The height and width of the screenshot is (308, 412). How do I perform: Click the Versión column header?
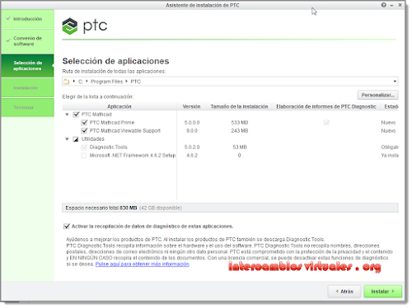(191, 106)
